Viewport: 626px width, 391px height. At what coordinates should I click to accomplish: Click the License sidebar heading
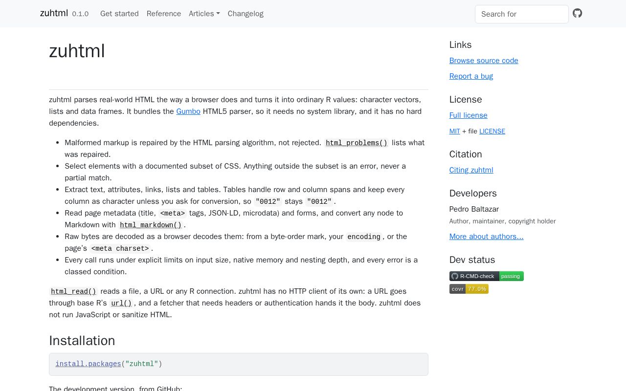(466, 100)
